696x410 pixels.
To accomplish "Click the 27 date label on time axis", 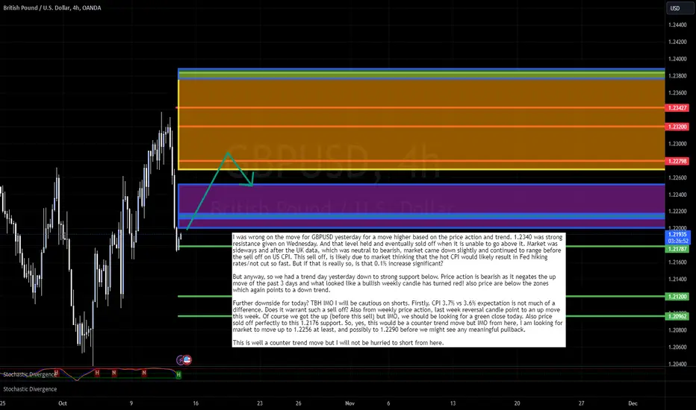I will pos(582,403).
